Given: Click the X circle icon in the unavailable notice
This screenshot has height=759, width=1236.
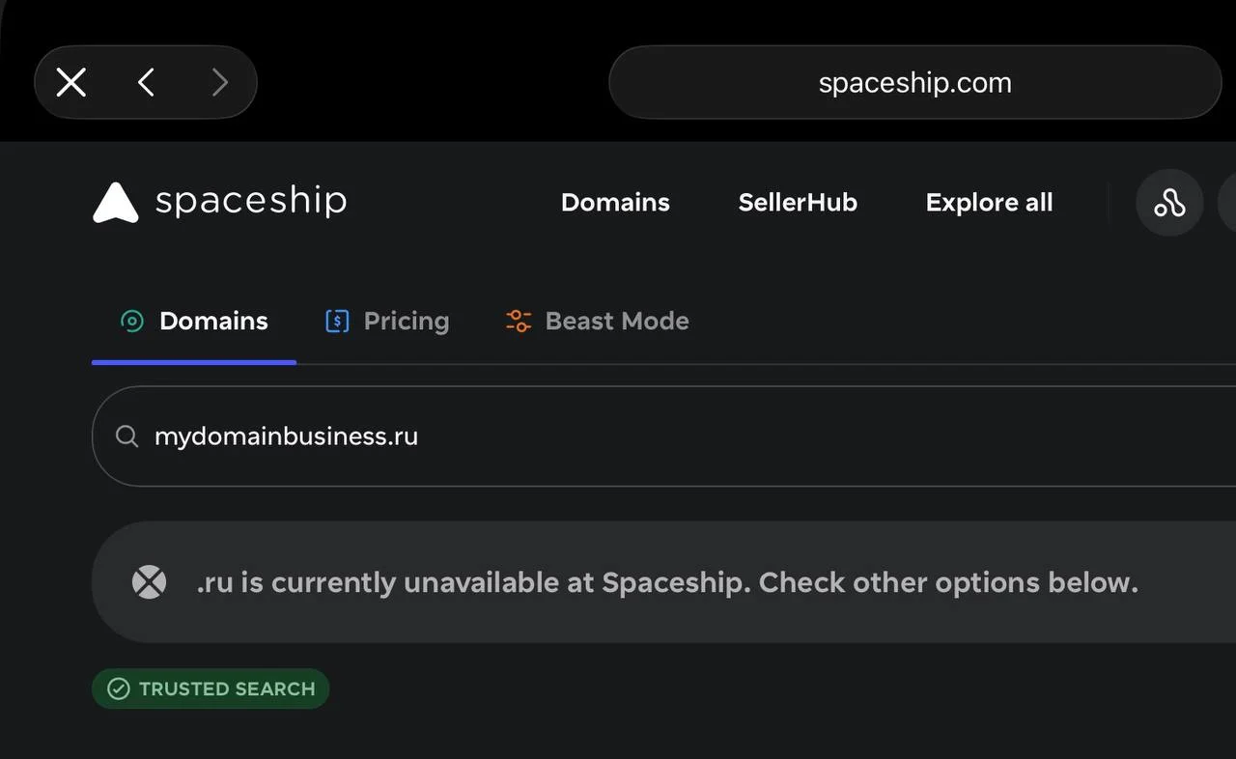Looking at the screenshot, I should pyautogui.click(x=149, y=582).
